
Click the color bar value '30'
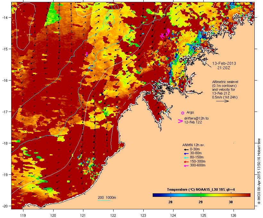[231, 202]
